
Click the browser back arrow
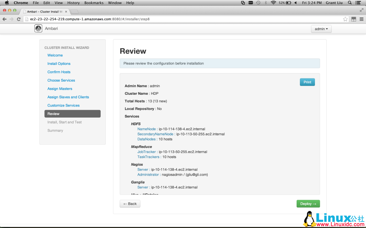pyautogui.click(x=4, y=19)
